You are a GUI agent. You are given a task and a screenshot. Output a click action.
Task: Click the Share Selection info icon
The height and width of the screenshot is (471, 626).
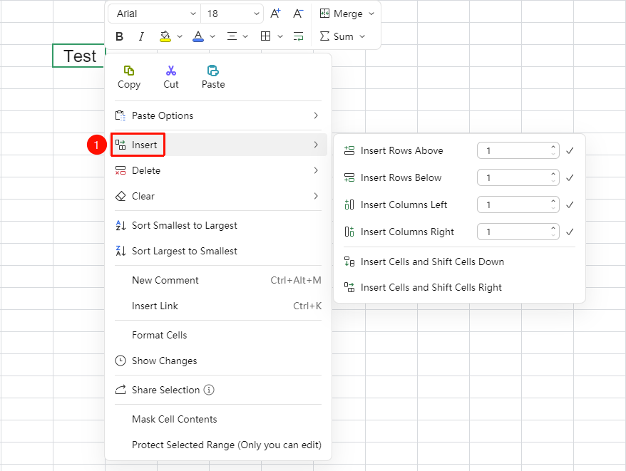coord(209,390)
